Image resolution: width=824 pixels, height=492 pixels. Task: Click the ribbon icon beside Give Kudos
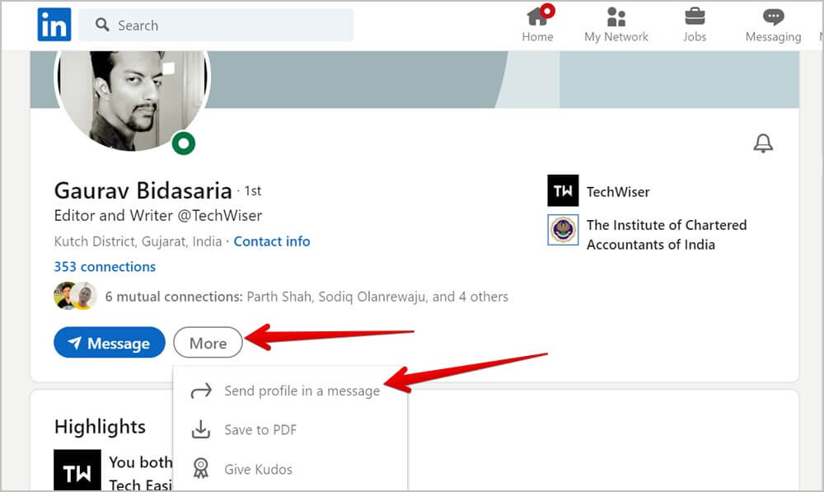[200, 468]
